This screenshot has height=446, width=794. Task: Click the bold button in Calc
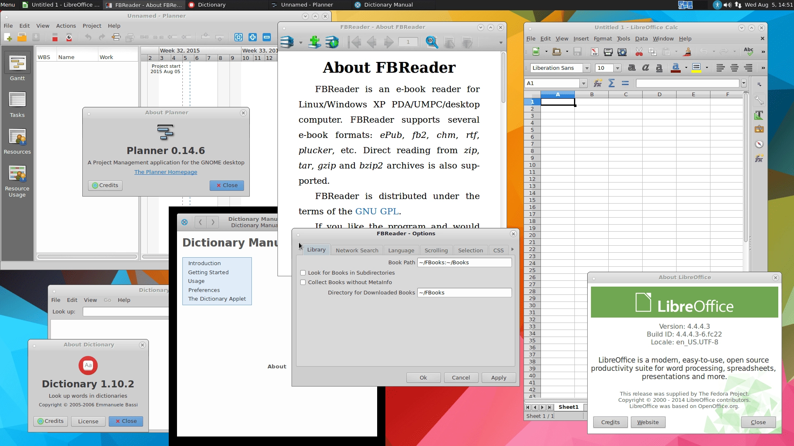tap(631, 68)
